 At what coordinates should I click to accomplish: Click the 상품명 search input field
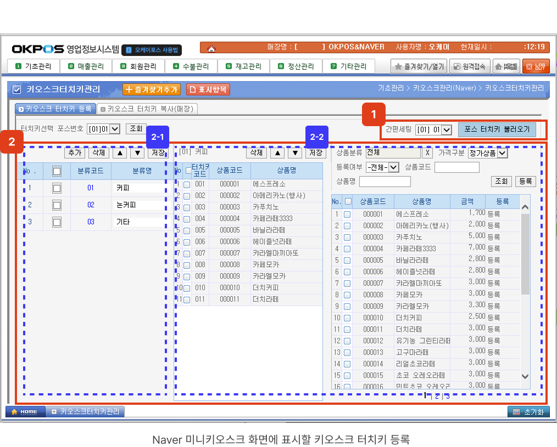coord(385,182)
